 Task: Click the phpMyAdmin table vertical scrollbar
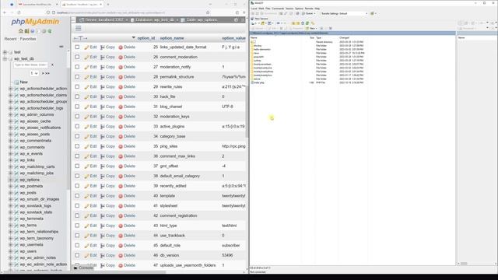tap(247, 111)
